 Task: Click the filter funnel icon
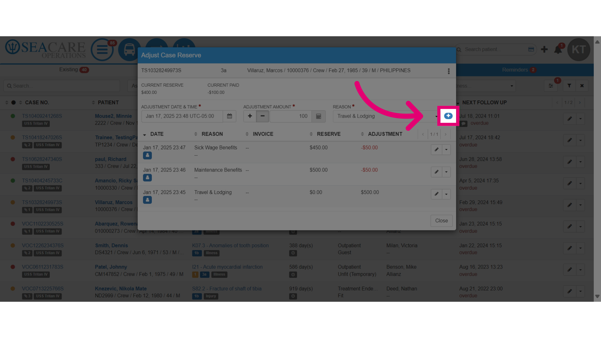[x=569, y=86]
